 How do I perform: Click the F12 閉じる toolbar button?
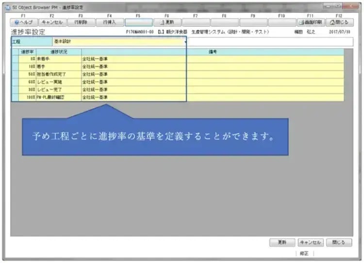coord(339,22)
